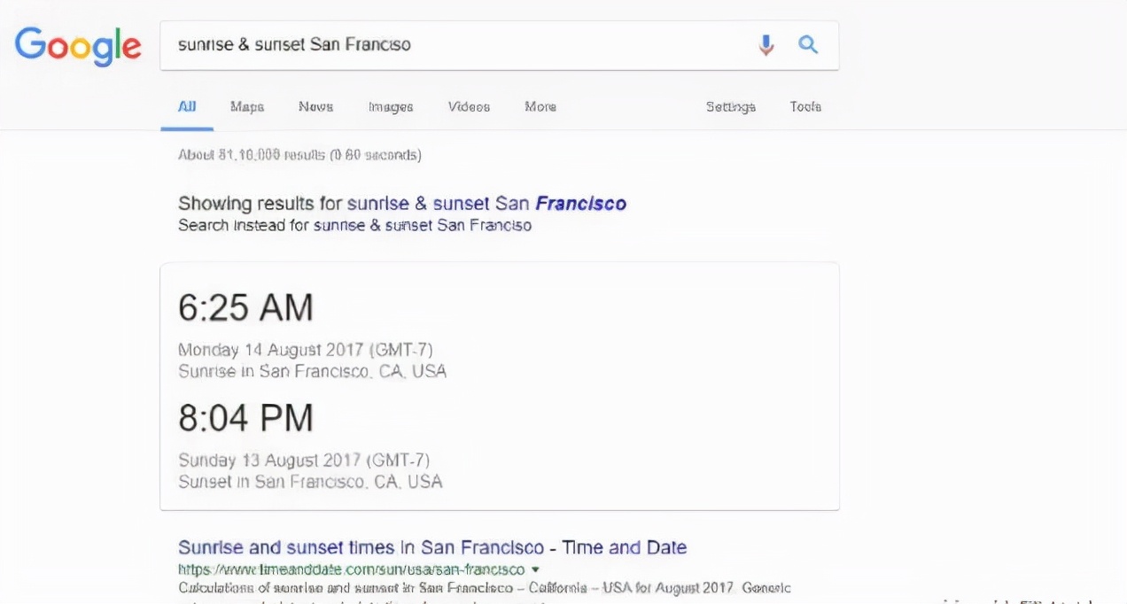1127x604 pixels.
Task: Go to the Images tab
Action: [x=391, y=107]
